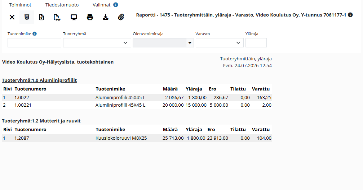This screenshot has height=190, width=363.
Task: Export report as PDF icon
Action: coord(57,17)
